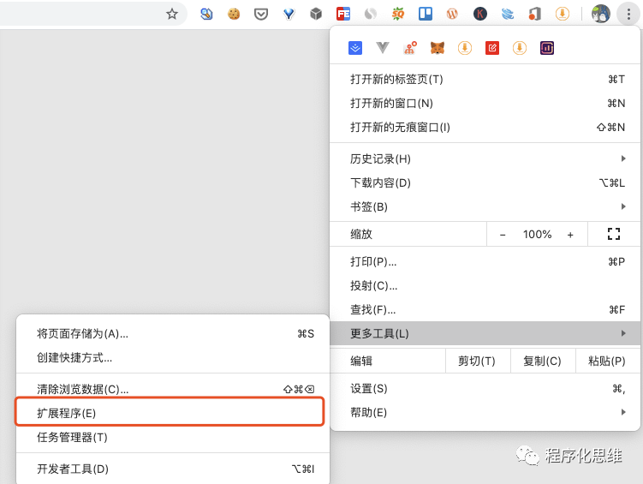This screenshot has width=643, height=484.
Task: Click the Trello extension icon
Action: coord(426,14)
